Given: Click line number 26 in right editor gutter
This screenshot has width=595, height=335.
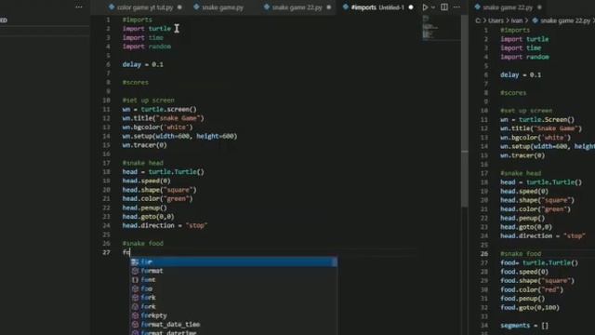Looking at the screenshot, I should pos(483,254).
